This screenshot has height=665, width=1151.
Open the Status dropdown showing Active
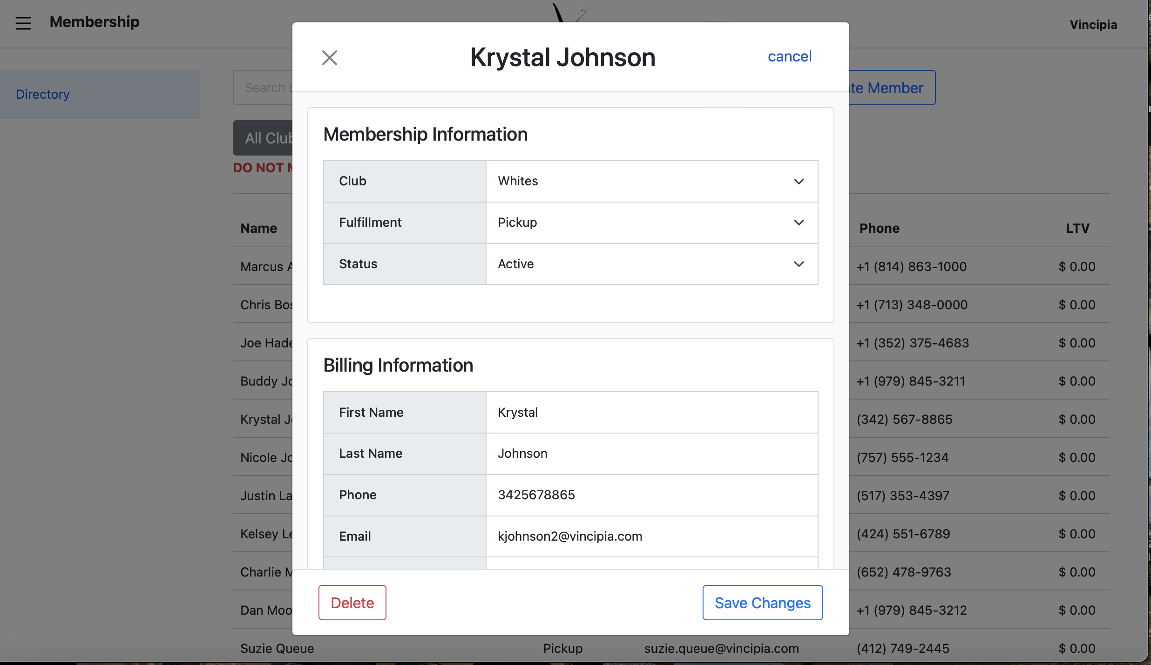(652, 264)
